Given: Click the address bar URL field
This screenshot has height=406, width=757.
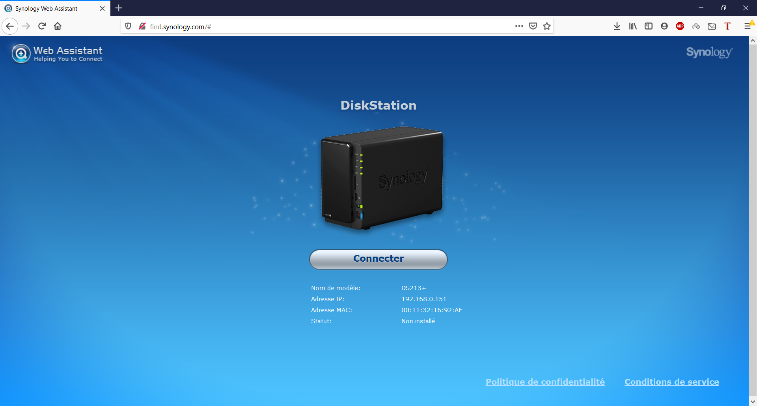Looking at the screenshot, I should point(276,26).
